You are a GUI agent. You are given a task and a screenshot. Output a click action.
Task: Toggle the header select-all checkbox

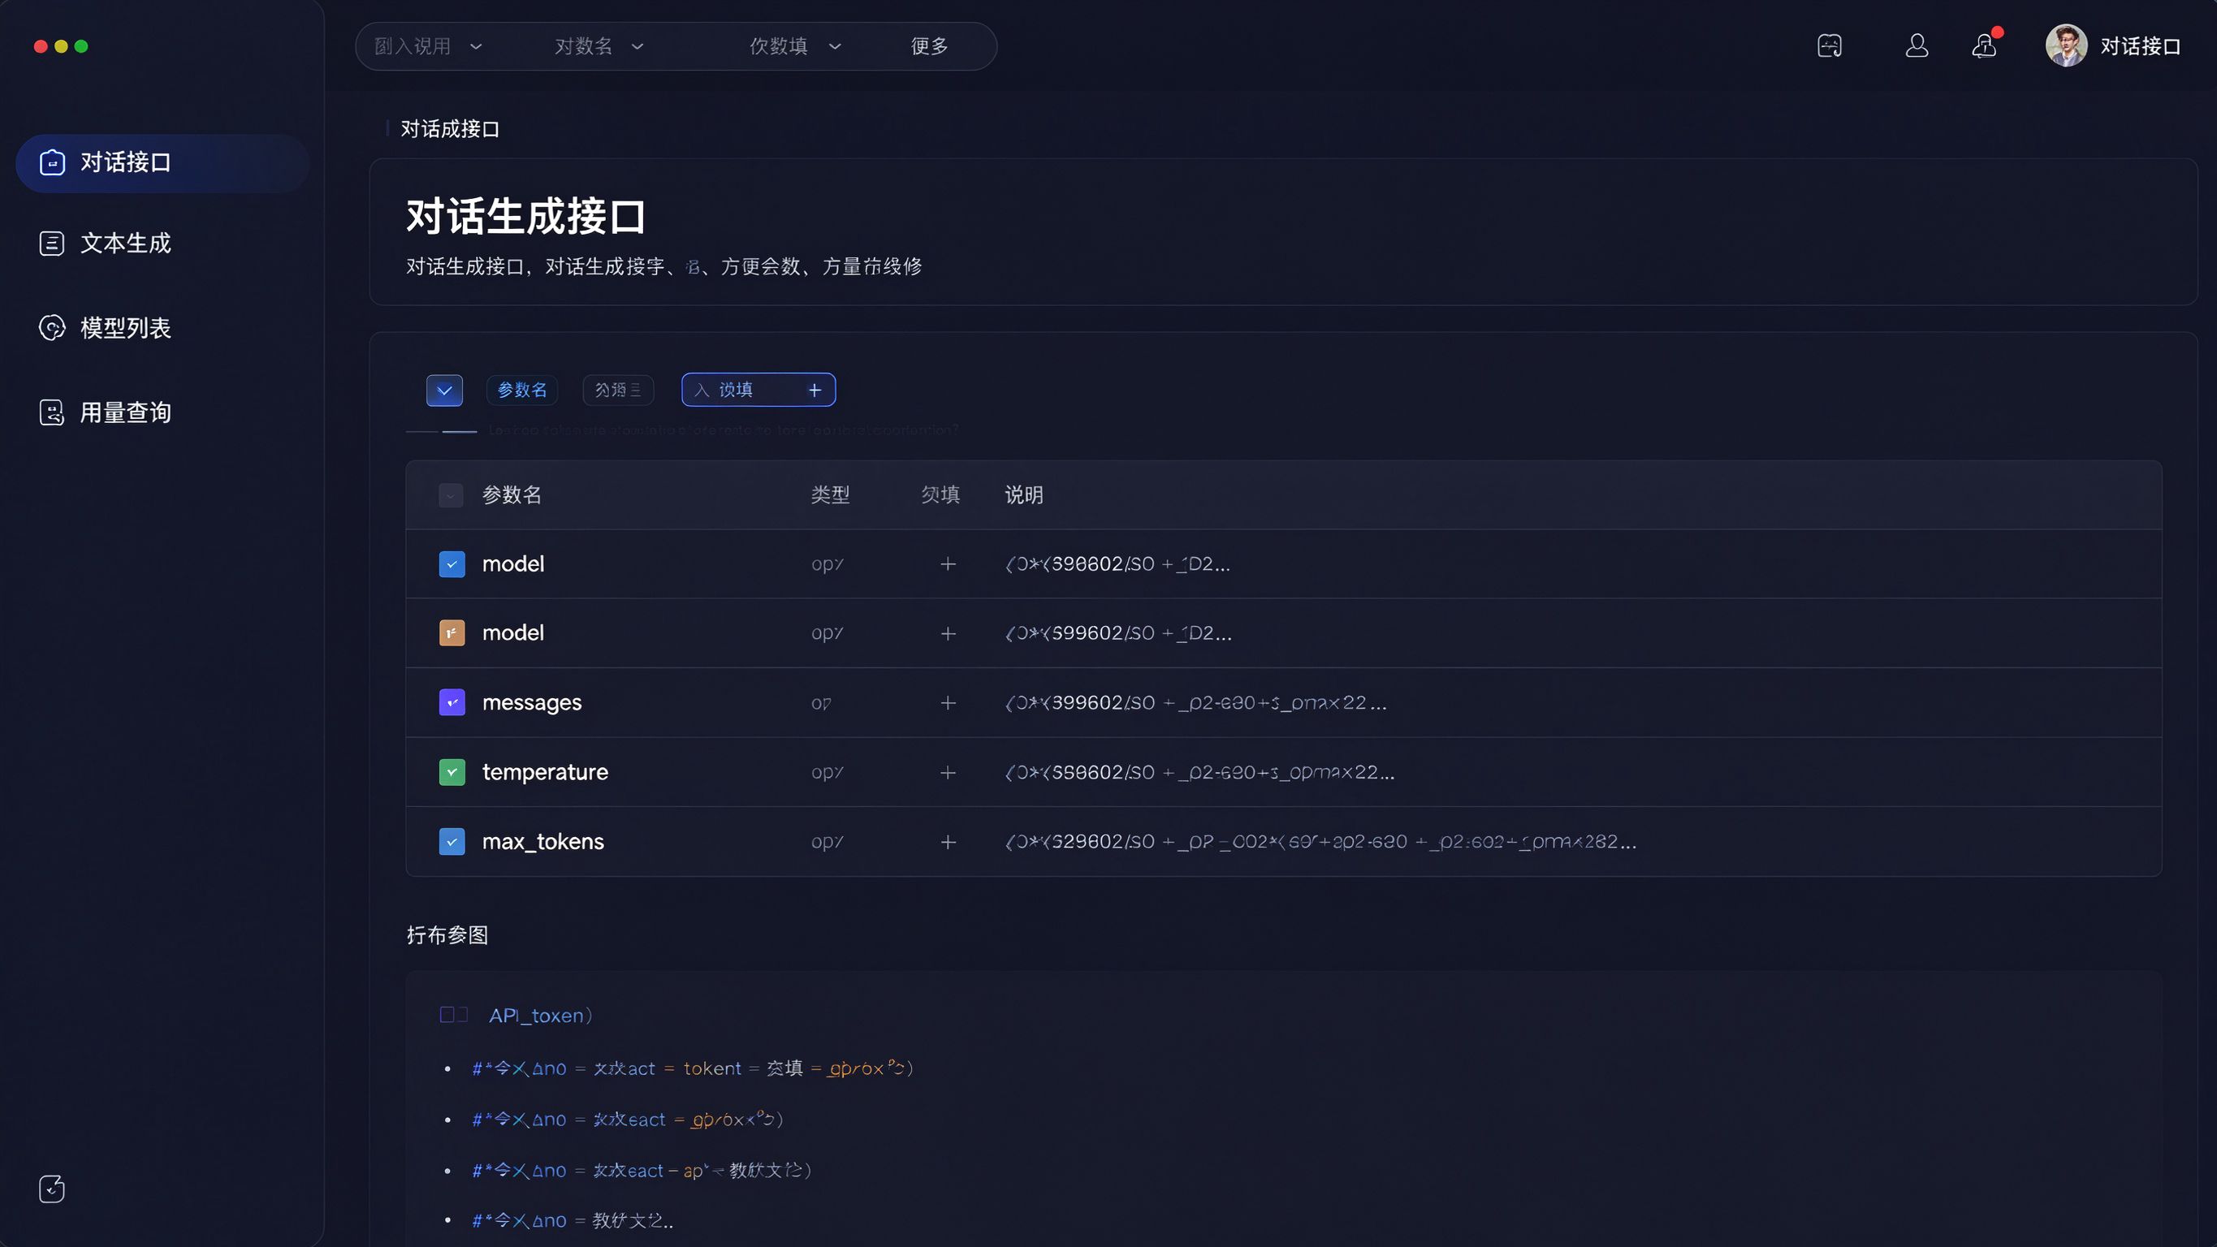tap(451, 496)
